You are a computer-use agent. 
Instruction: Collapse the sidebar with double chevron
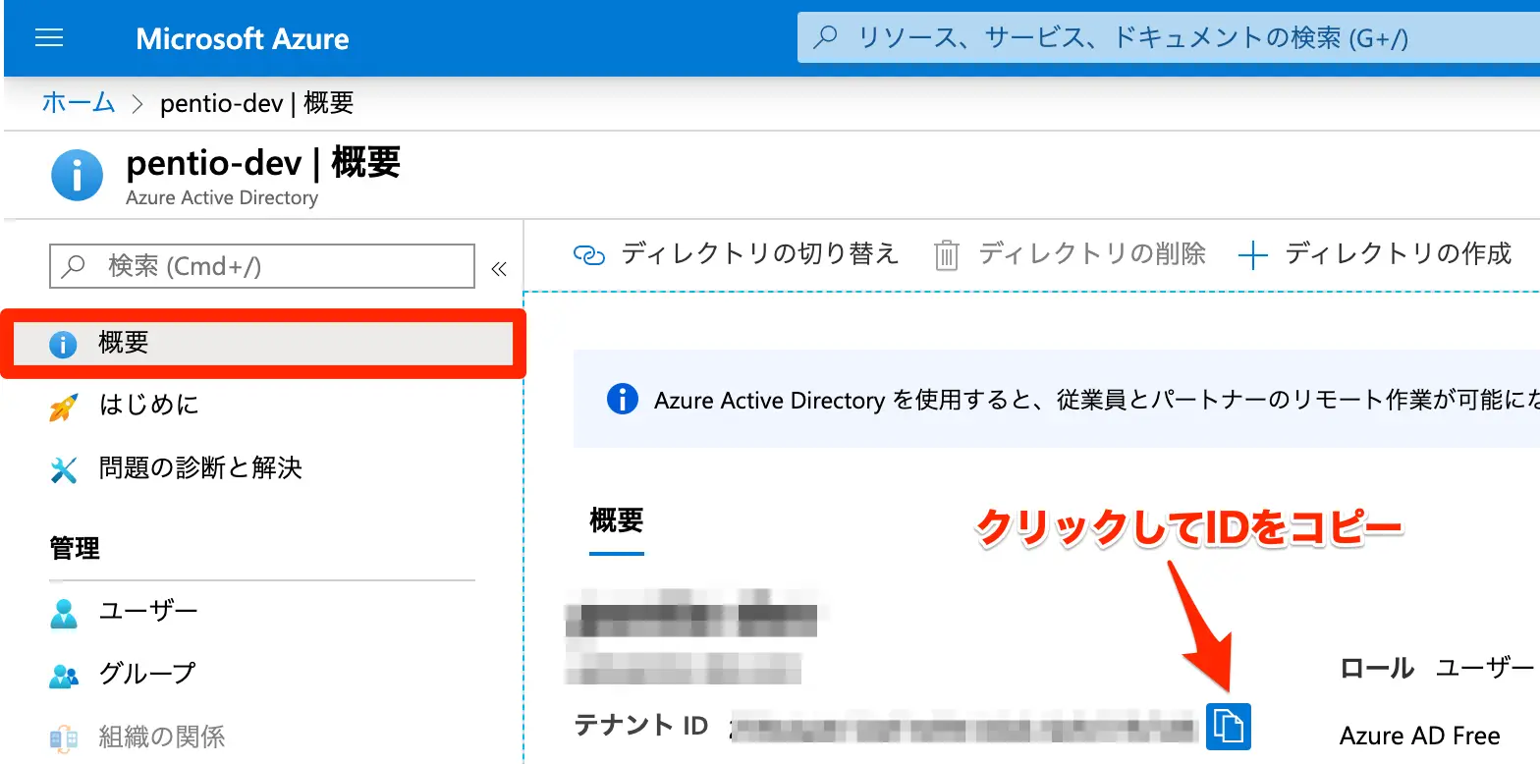(x=498, y=268)
